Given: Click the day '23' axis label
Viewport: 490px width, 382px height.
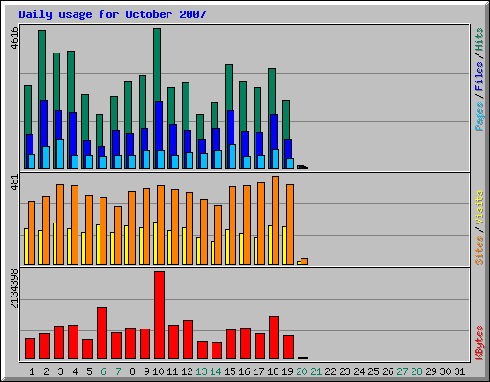Looking at the screenshot, I should click(x=345, y=371).
